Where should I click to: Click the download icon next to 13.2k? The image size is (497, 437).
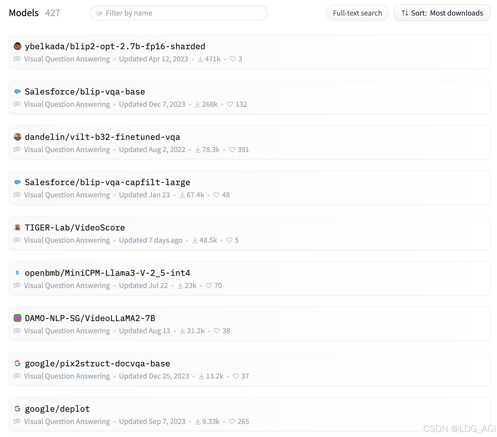pos(202,376)
